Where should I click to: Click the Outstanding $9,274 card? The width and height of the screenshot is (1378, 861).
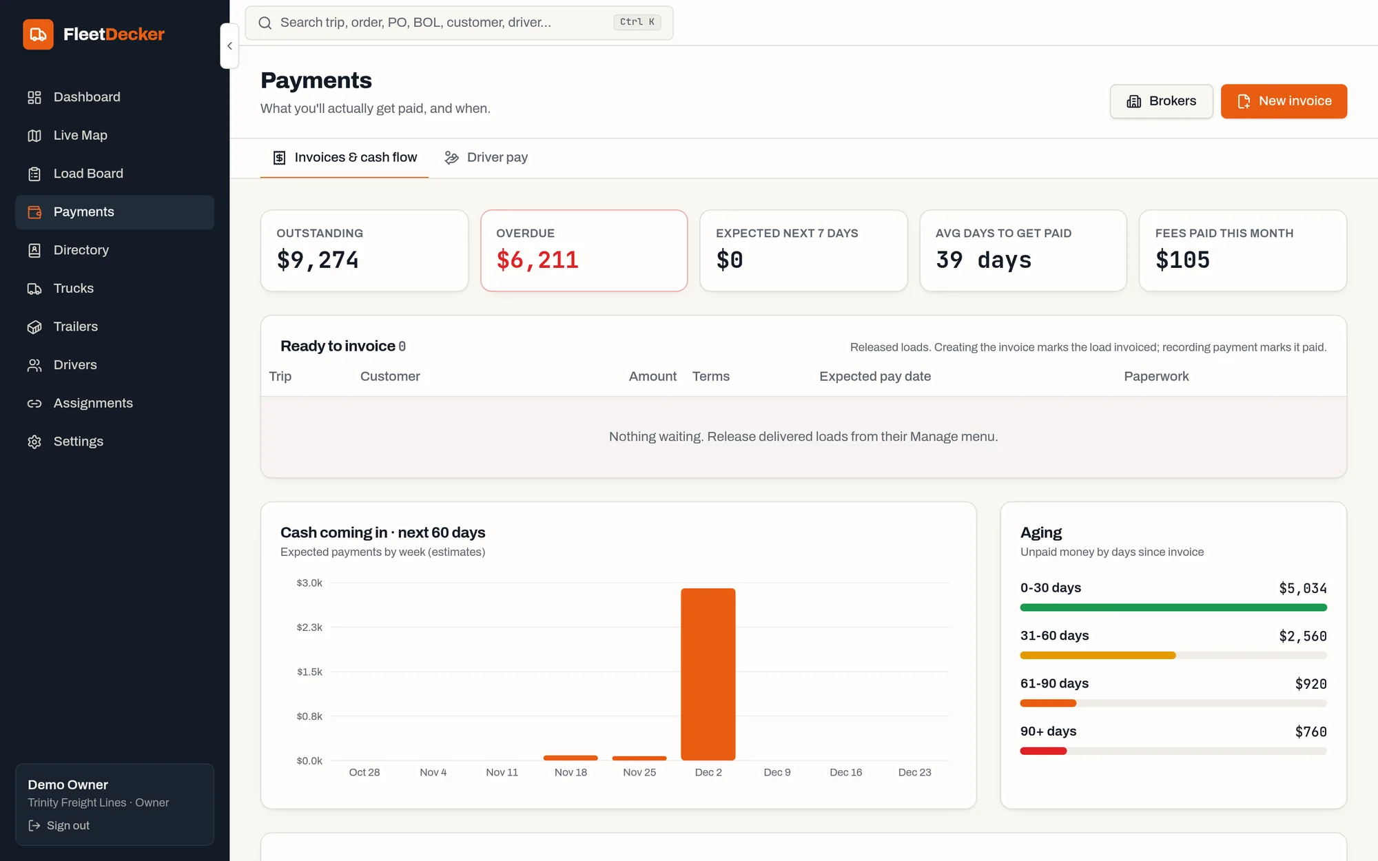pyautogui.click(x=364, y=251)
